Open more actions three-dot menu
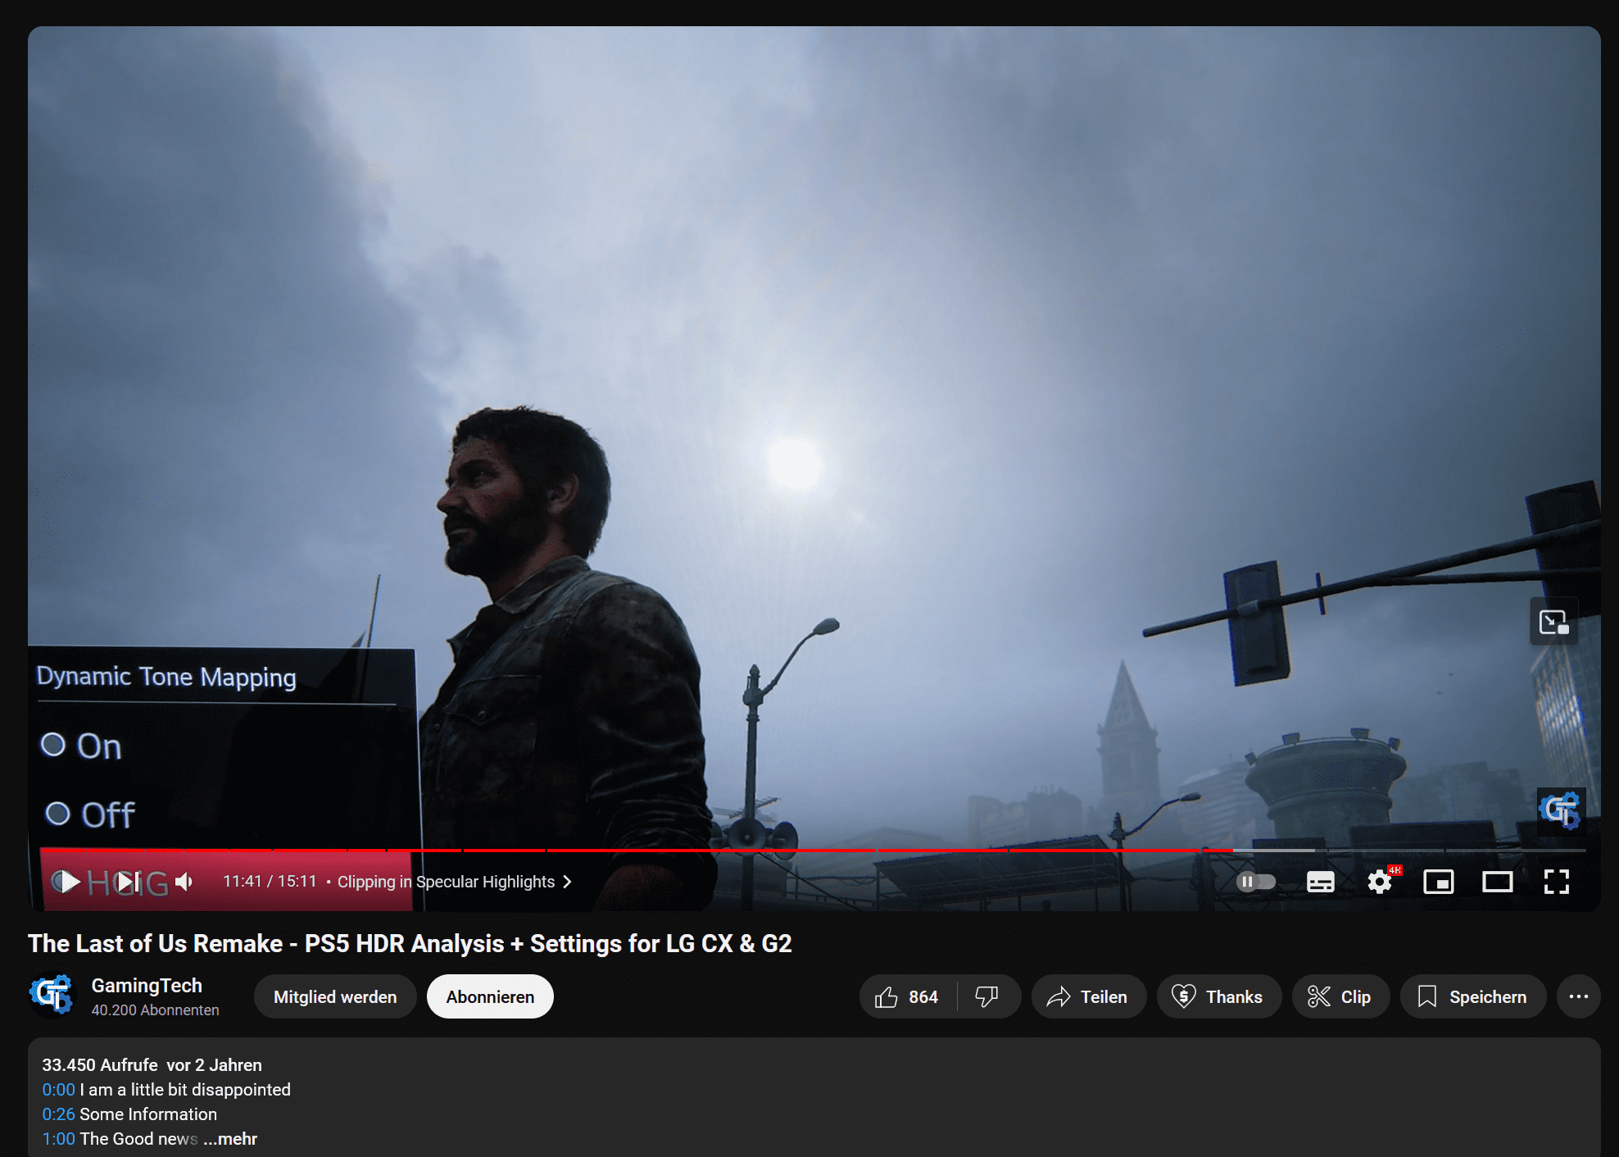Image resolution: width=1619 pixels, height=1157 pixels. coord(1579,996)
